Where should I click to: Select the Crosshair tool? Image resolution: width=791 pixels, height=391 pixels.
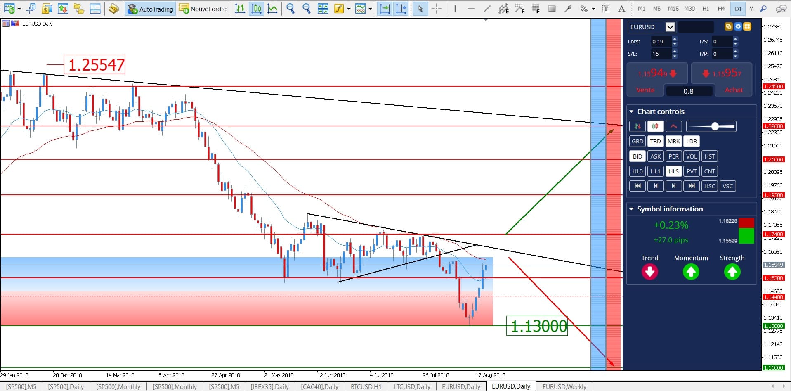[436, 9]
